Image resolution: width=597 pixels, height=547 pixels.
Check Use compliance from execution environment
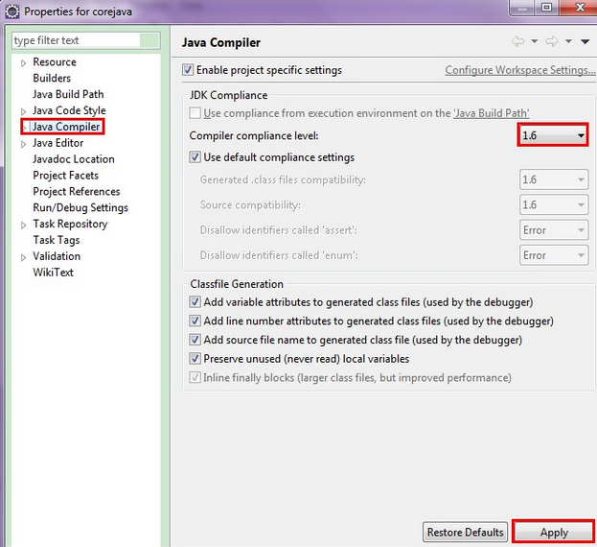[195, 113]
